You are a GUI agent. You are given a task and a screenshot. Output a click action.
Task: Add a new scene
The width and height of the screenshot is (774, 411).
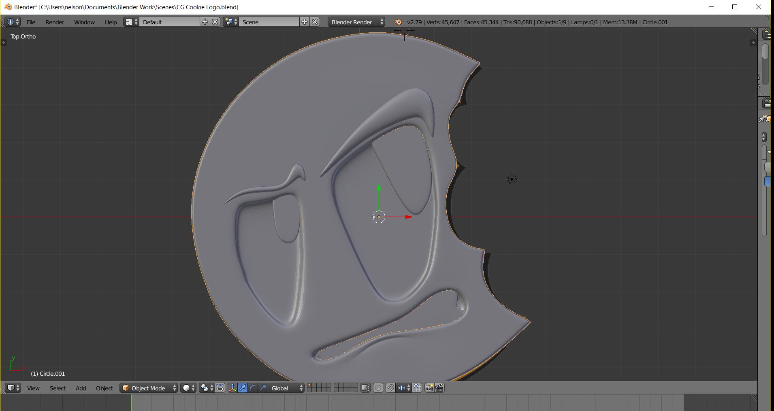point(305,22)
